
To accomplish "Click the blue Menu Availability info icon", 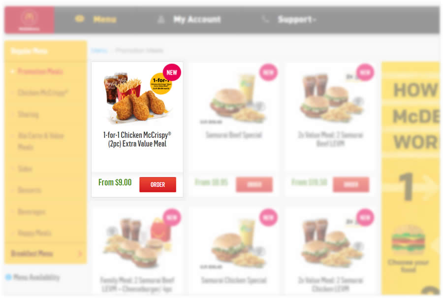I will click(x=8, y=277).
